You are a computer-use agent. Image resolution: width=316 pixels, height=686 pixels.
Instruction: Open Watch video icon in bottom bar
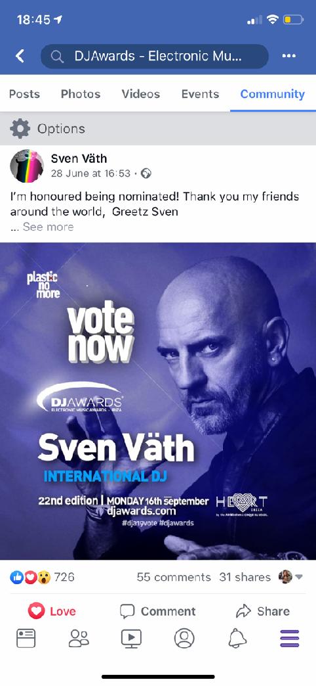tap(131, 638)
